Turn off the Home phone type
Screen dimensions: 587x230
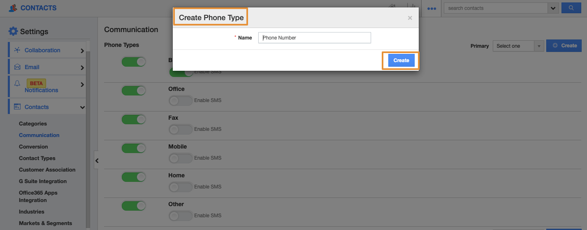[134, 177]
